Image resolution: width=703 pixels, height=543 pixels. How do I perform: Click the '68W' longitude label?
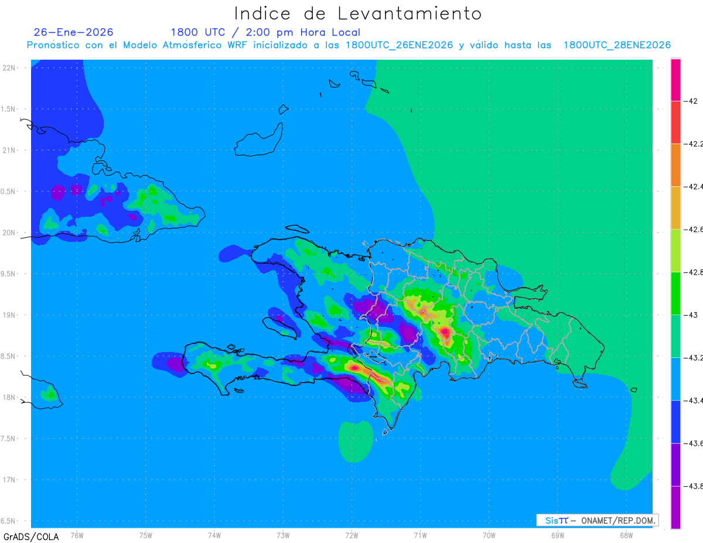[x=626, y=535]
